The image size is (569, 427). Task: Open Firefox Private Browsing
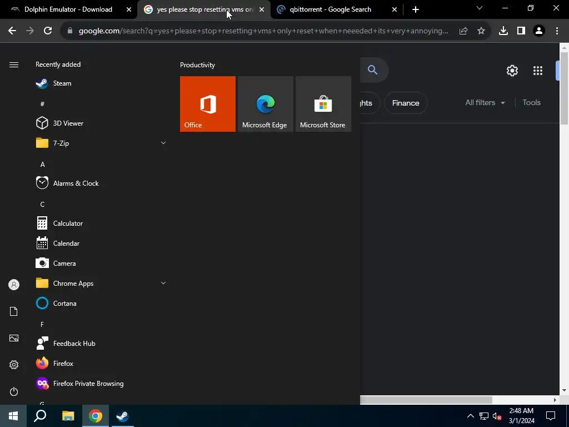(x=101, y=384)
